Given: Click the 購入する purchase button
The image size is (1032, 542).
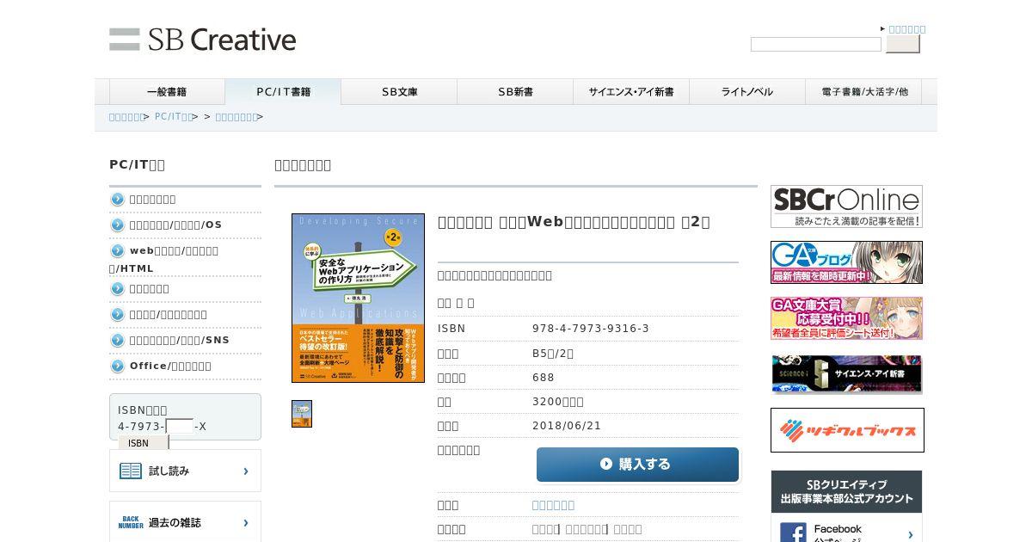Looking at the screenshot, I should [x=637, y=465].
